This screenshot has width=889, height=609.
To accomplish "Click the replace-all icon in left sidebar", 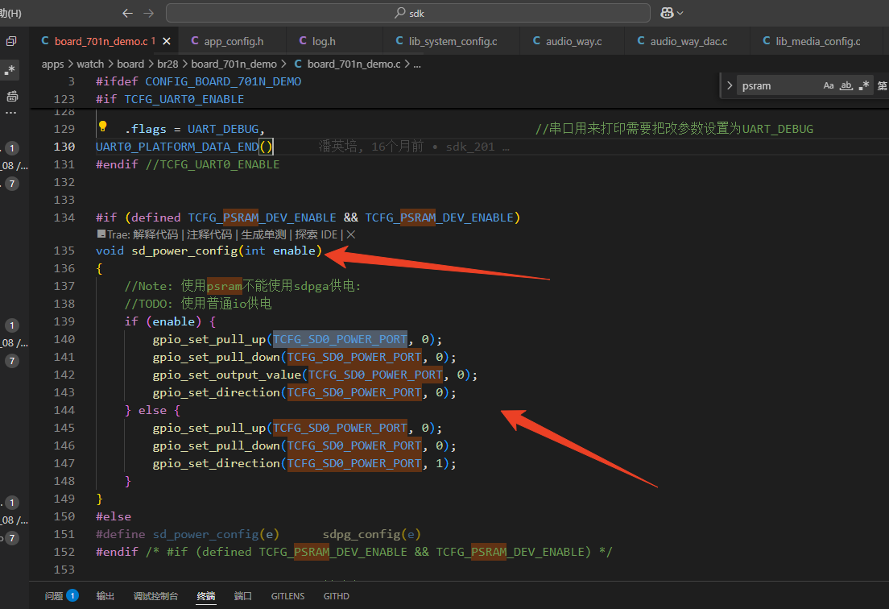I will coord(12,96).
